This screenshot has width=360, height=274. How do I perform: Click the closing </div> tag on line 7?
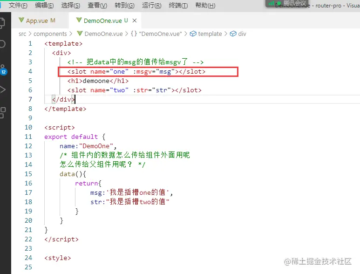click(x=63, y=99)
